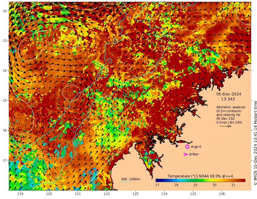This screenshot has height=199, width=257.
Task: Click the color bar tick label 28
Action: click(176, 185)
